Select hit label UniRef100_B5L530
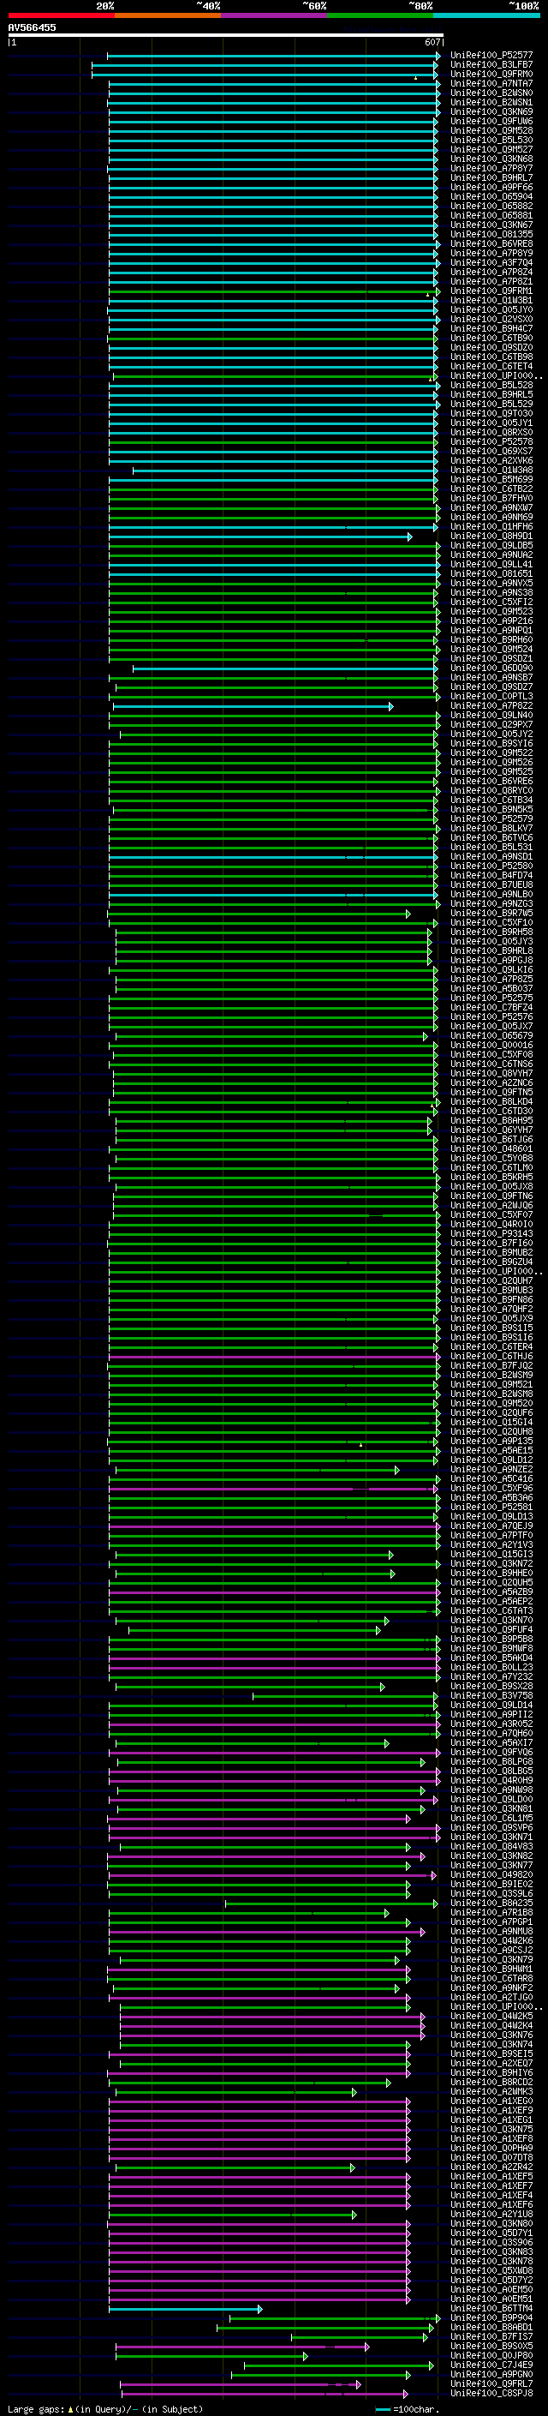The image size is (548, 2416). click(x=491, y=141)
